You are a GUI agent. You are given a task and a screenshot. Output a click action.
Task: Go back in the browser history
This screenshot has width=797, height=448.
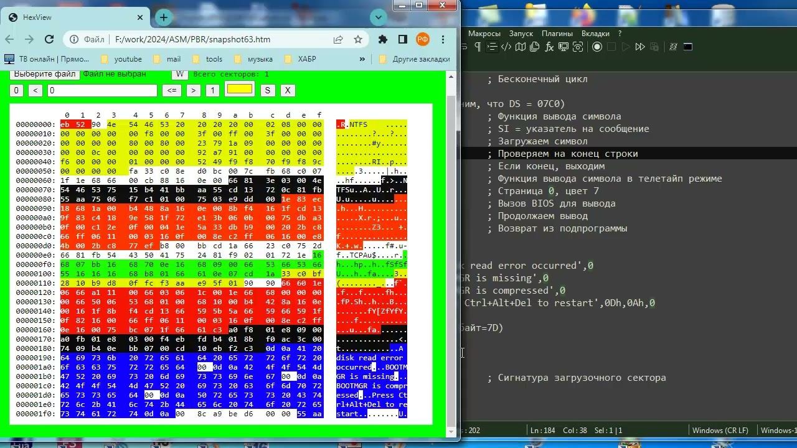click(9, 39)
